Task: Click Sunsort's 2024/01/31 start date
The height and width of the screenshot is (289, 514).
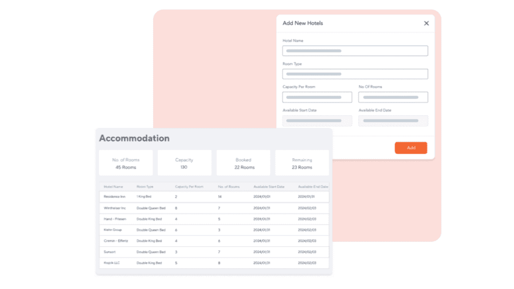Action: (x=262, y=252)
